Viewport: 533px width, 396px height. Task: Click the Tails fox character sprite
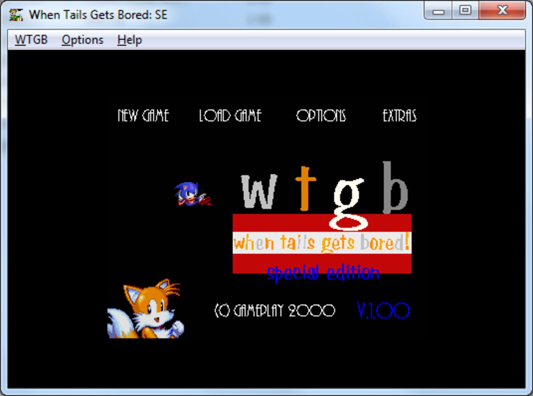coord(147,310)
